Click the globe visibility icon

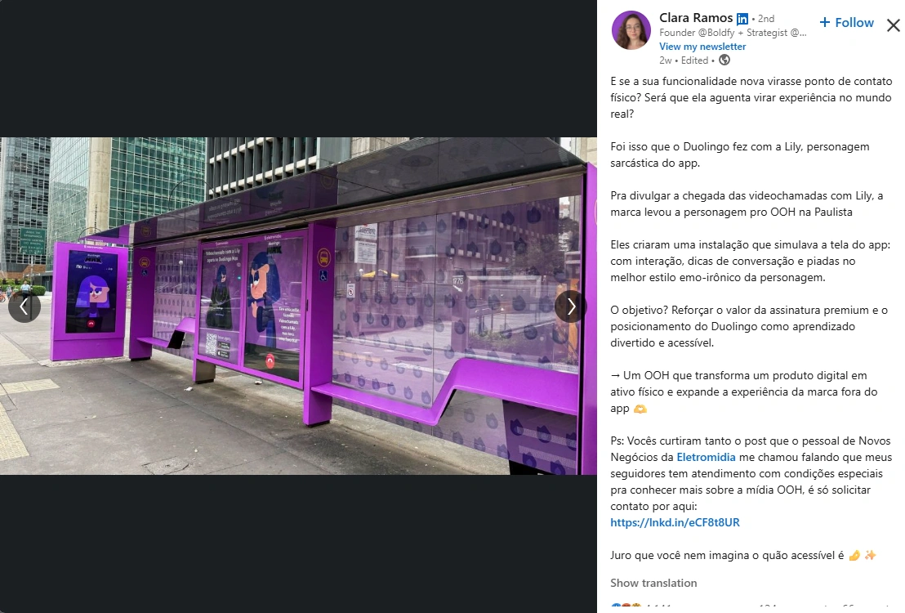click(x=724, y=60)
